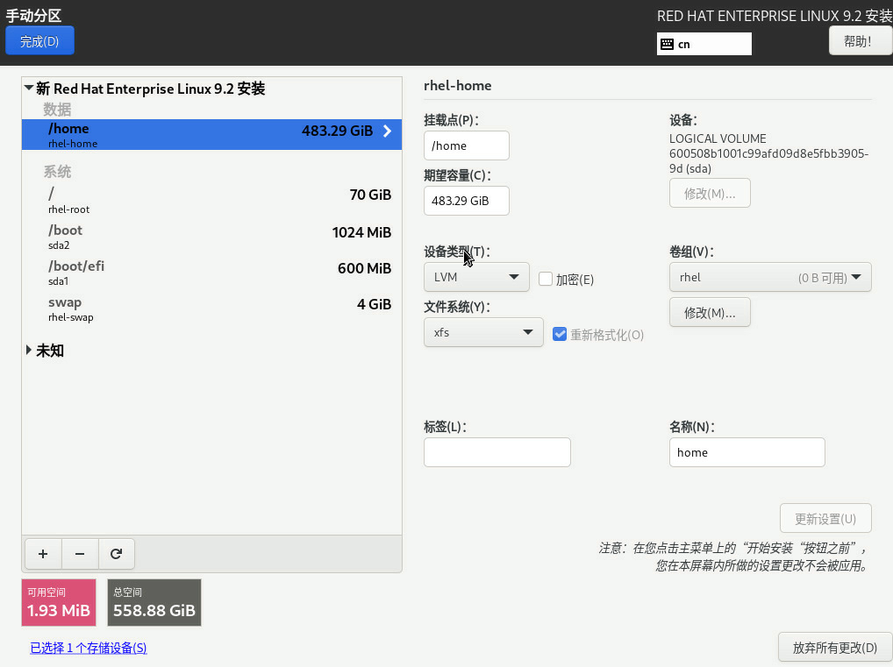
Task: Open the selected storage devices link
Action: 89,648
